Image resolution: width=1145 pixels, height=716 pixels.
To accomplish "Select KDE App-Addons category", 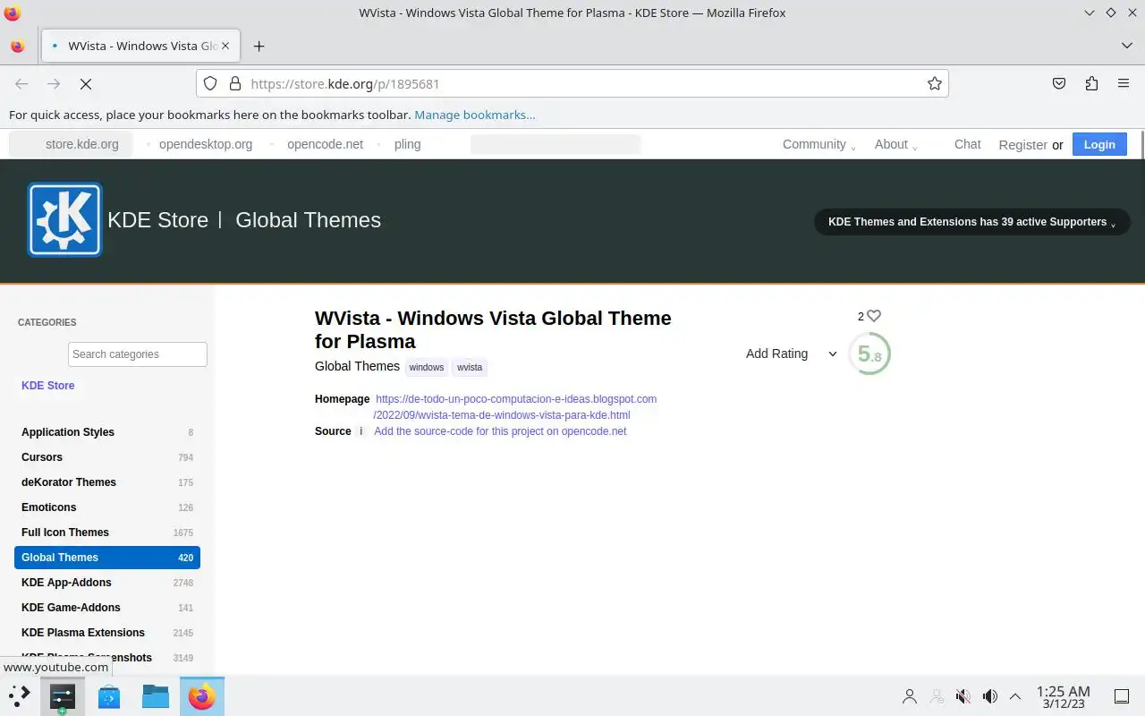I will [107, 583].
